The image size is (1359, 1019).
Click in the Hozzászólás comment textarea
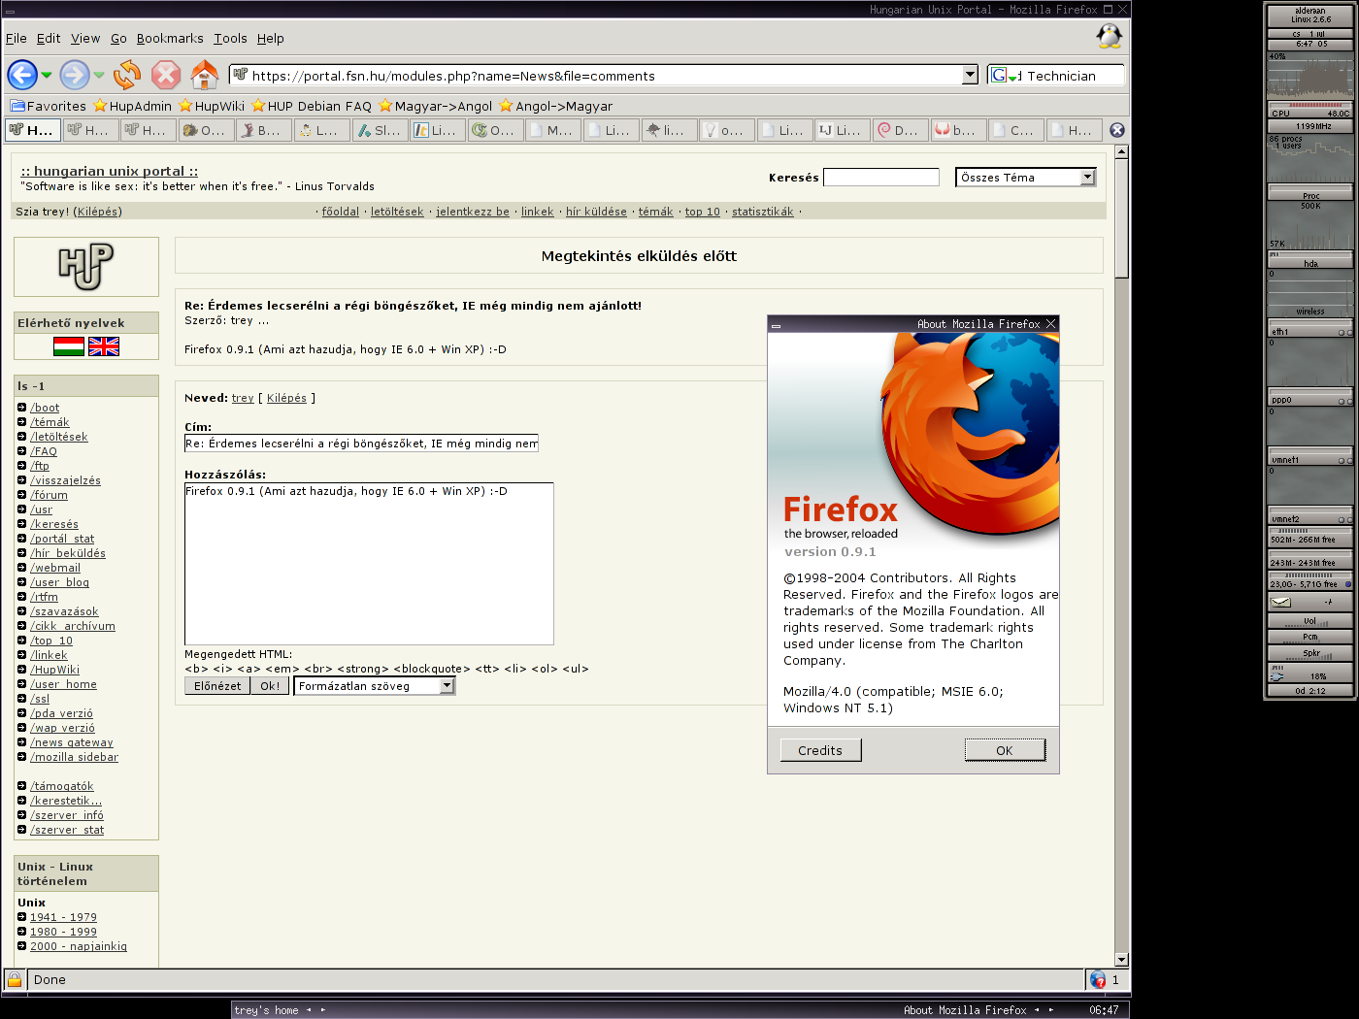pos(369,564)
